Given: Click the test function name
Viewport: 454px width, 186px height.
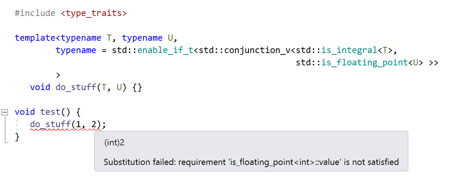Looking at the screenshot, I should click(x=50, y=112).
